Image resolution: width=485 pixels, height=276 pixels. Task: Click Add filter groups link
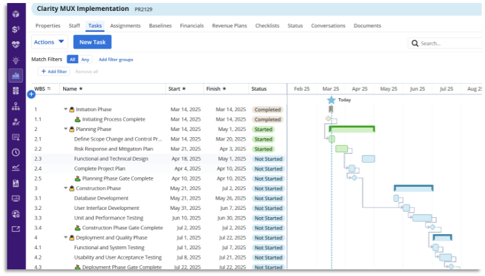[115, 59]
